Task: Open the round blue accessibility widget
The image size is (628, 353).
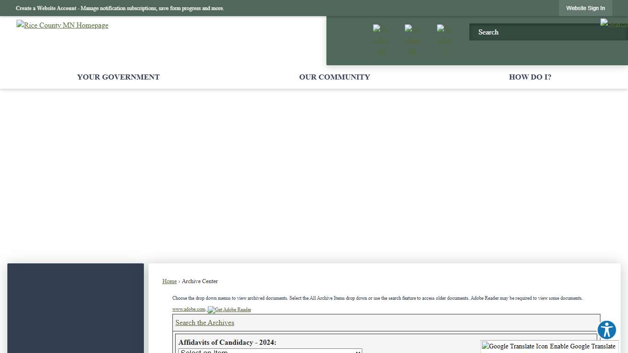Action: point(606,330)
